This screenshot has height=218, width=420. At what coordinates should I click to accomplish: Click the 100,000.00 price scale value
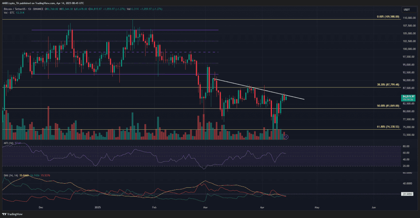(409, 49)
